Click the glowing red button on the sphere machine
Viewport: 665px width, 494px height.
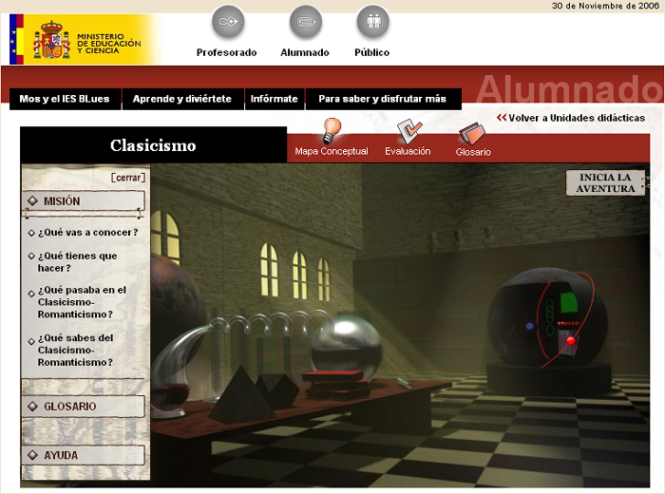click(571, 340)
